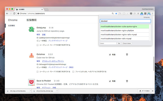
Task: Toggle Octotree incognito mode checkbox
Action: (x=37, y=71)
